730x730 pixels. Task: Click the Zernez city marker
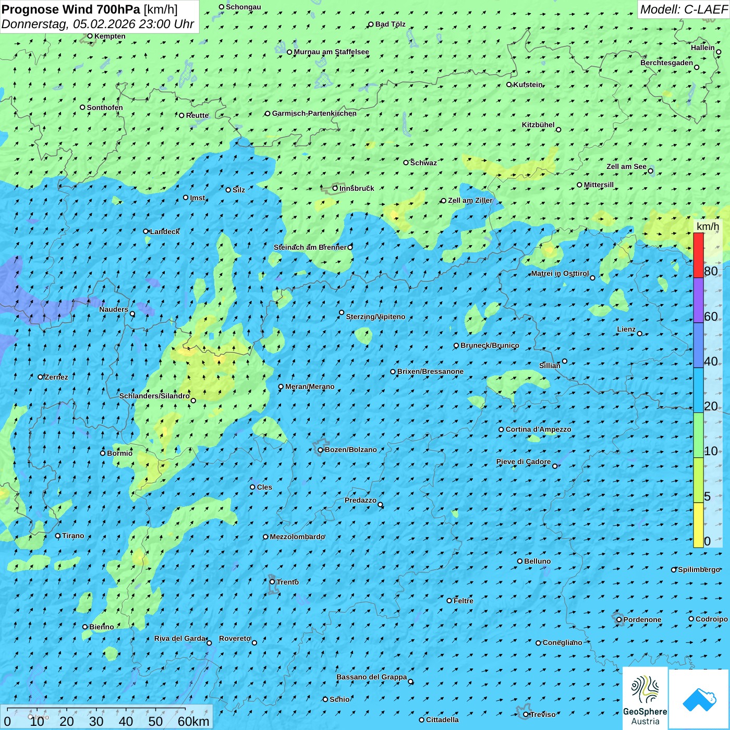click(41, 377)
